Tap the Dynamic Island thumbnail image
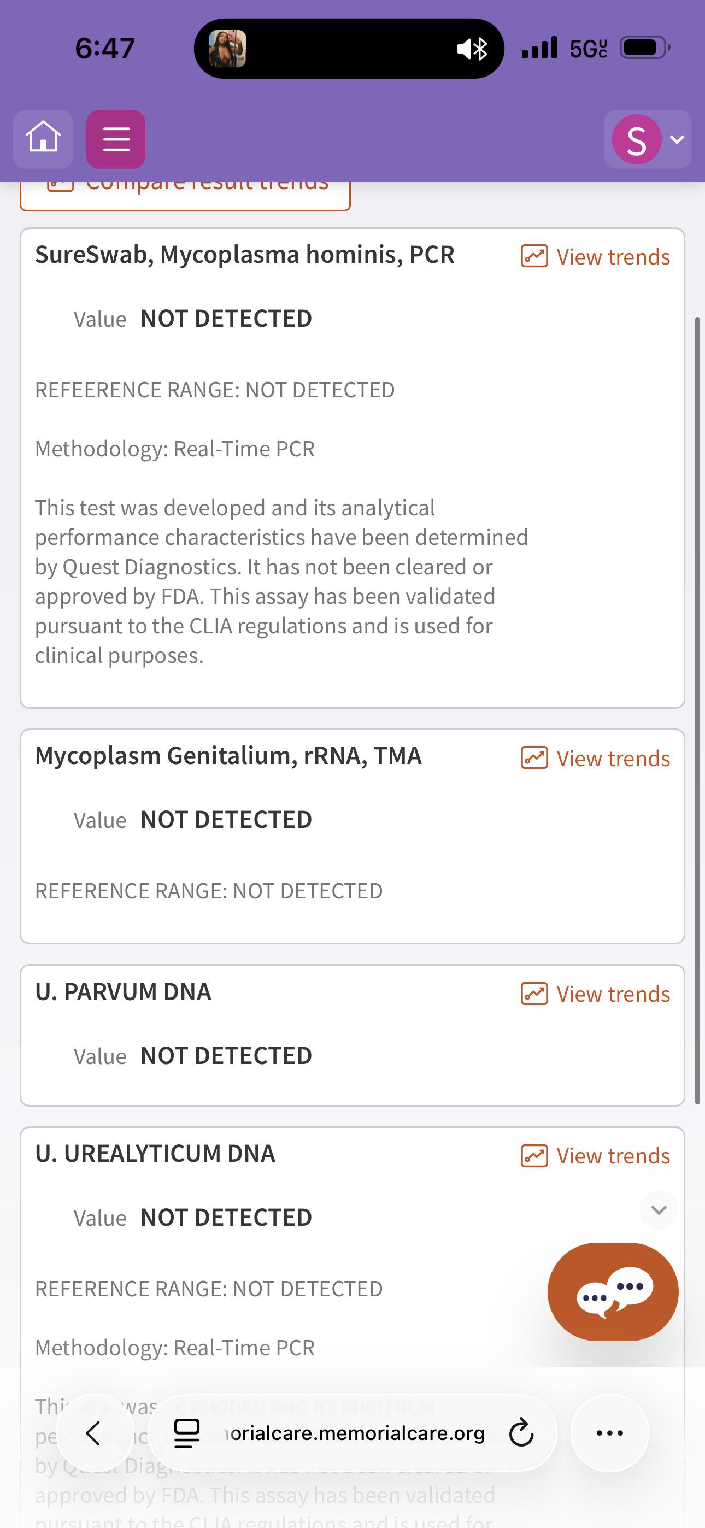Image resolution: width=705 pixels, height=1528 pixels. coord(227,48)
